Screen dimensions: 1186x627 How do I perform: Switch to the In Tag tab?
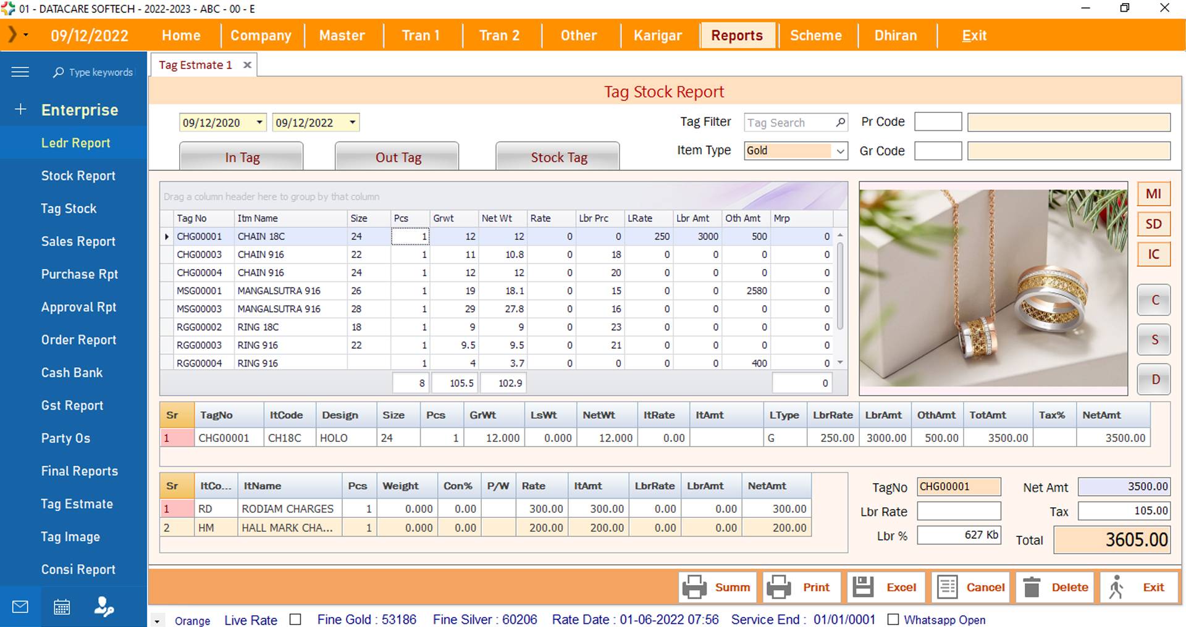pyautogui.click(x=242, y=157)
